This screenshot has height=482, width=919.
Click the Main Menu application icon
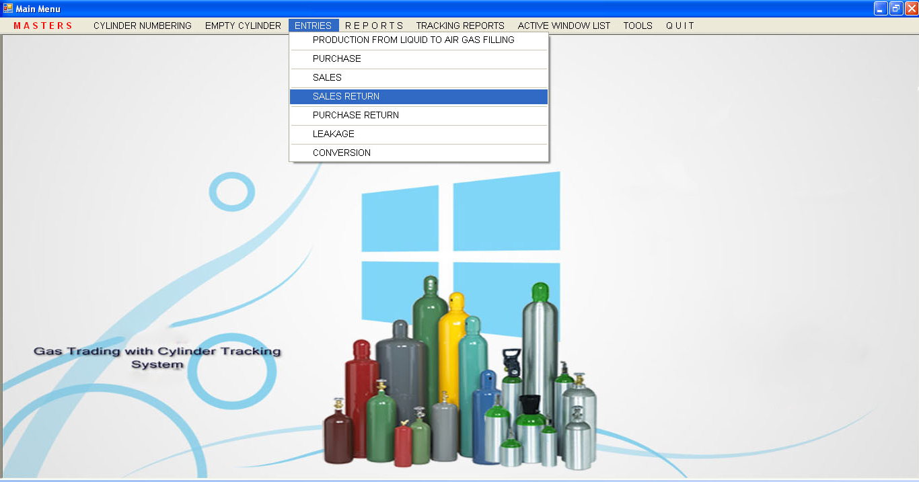pos(7,8)
